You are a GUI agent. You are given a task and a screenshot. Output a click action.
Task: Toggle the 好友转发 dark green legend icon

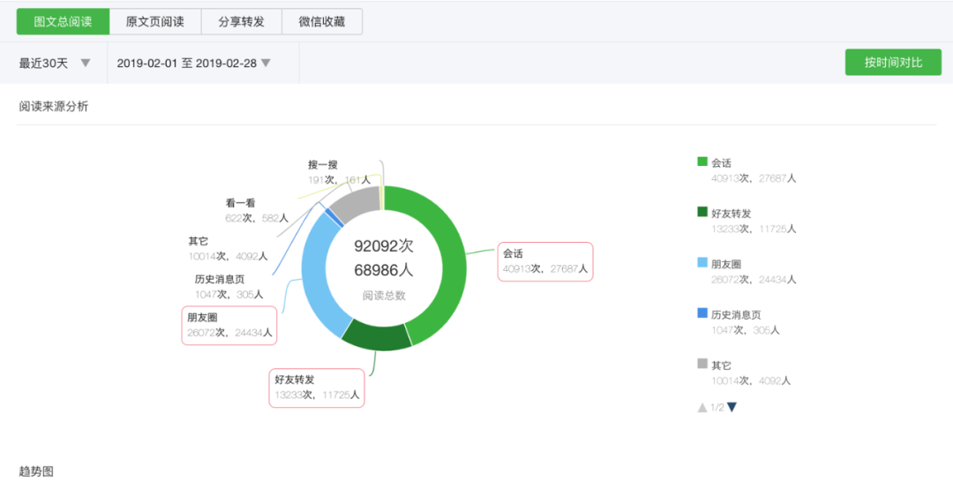tap(702, 212)
